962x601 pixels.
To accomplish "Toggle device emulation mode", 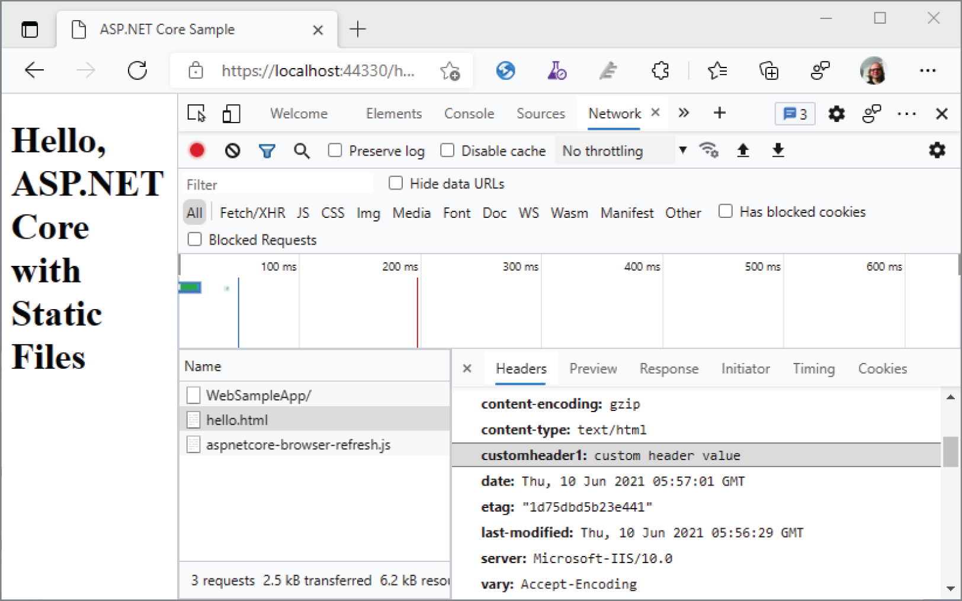I will click(x=231, y=113).
